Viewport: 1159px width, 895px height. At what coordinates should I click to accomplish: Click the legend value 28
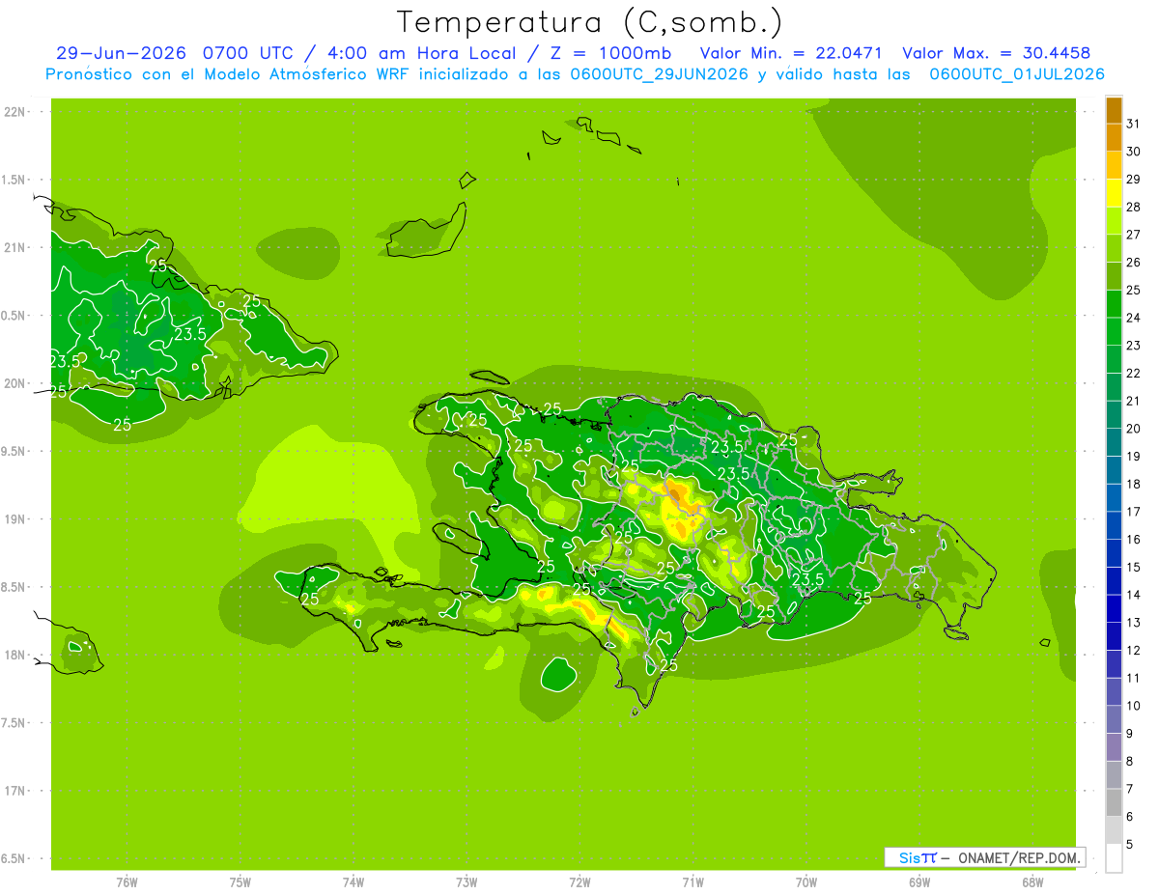(x=1134, y=207)
